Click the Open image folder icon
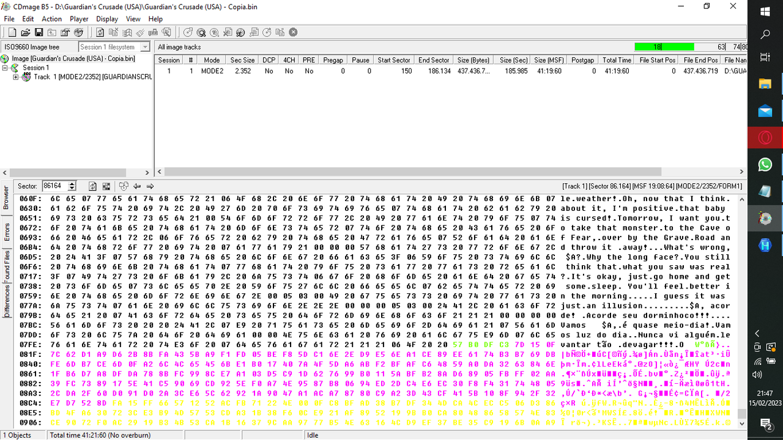This screenshot has width=783, height=440. click(25, 32)
